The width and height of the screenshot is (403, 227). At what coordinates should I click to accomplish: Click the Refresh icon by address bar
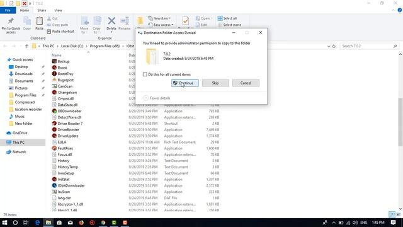click(x=334, y=46)
